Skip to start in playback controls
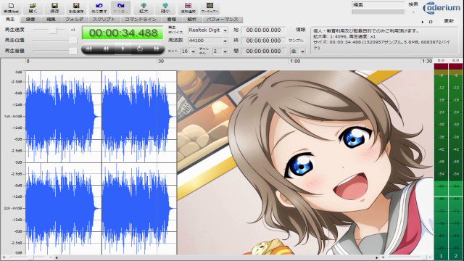 88,49
